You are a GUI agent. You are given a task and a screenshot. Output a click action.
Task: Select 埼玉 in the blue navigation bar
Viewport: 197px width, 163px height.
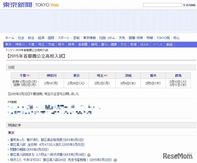[x=41, y=45]
